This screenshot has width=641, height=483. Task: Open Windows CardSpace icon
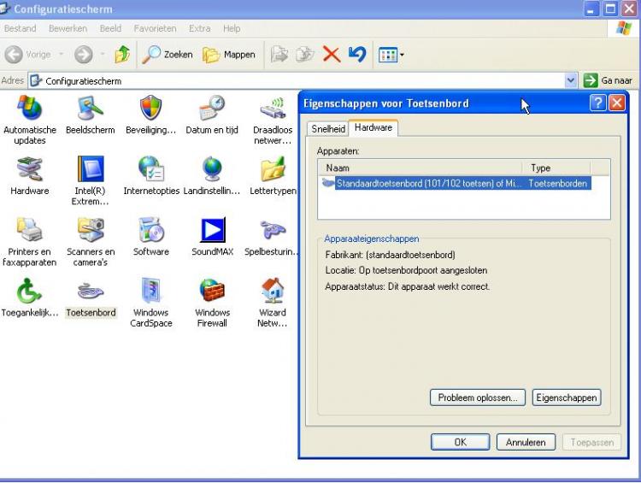(150, 291)
